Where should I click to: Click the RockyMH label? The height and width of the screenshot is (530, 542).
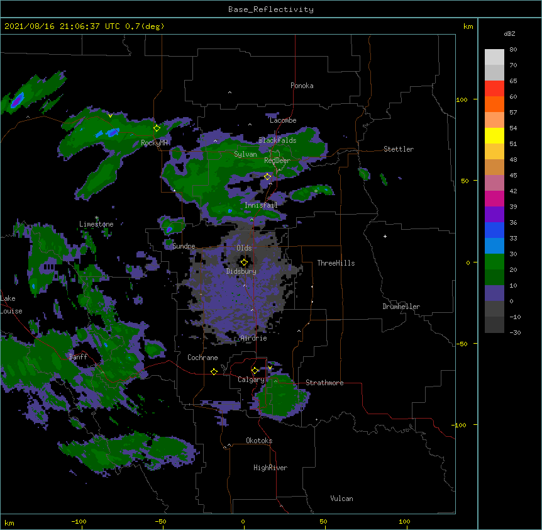coord(154,143)
